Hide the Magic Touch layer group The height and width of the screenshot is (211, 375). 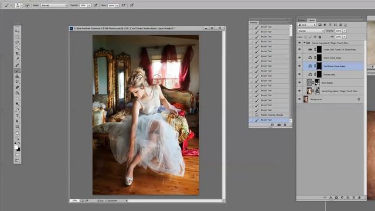[x=299, y=43]
